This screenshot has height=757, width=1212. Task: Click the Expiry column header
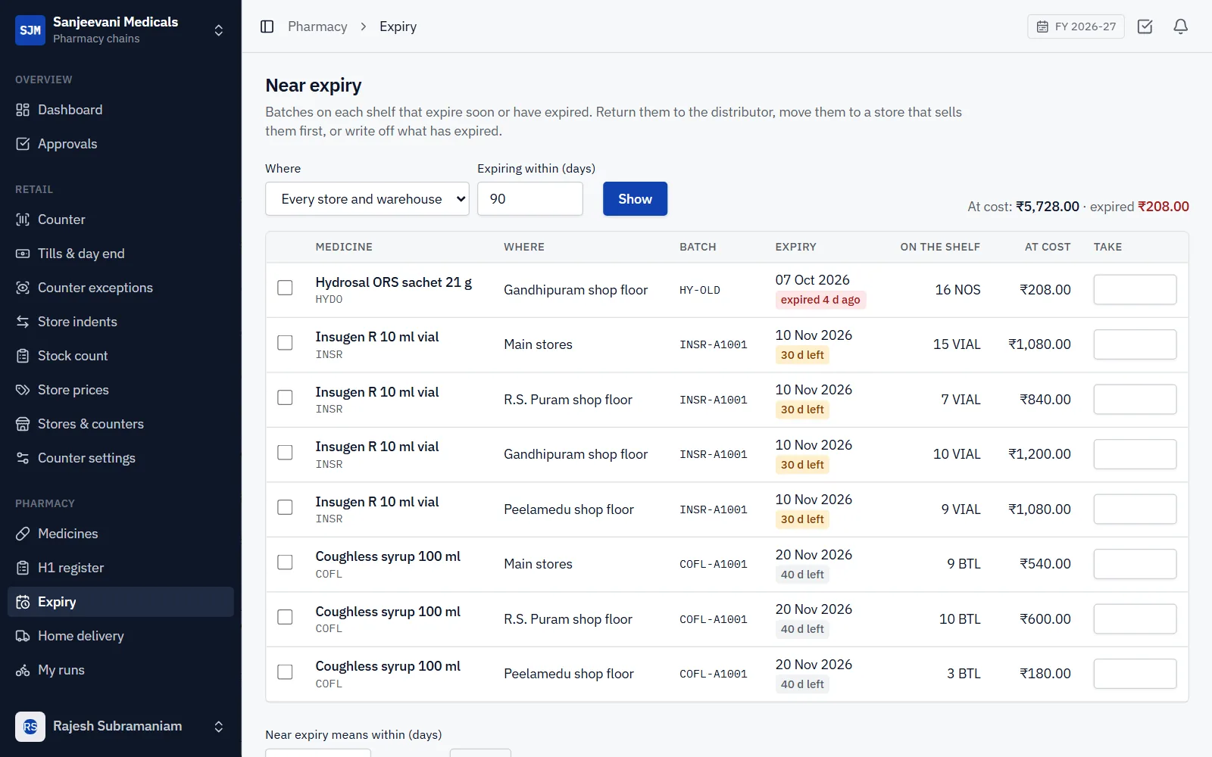tap(795, 247)
